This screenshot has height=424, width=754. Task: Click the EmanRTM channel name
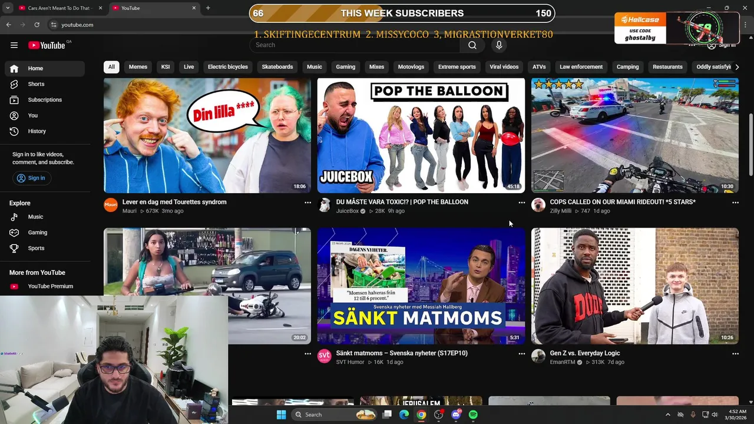point(563,362)
